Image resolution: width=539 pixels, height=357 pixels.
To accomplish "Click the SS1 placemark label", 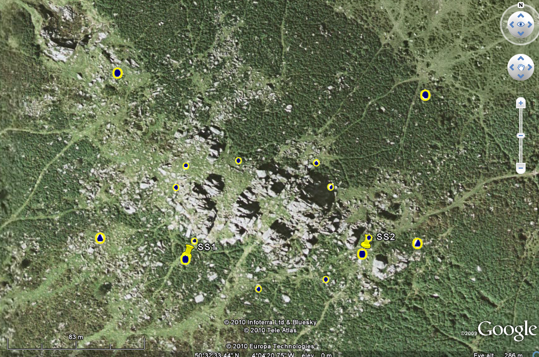I will tap(206, 247).
